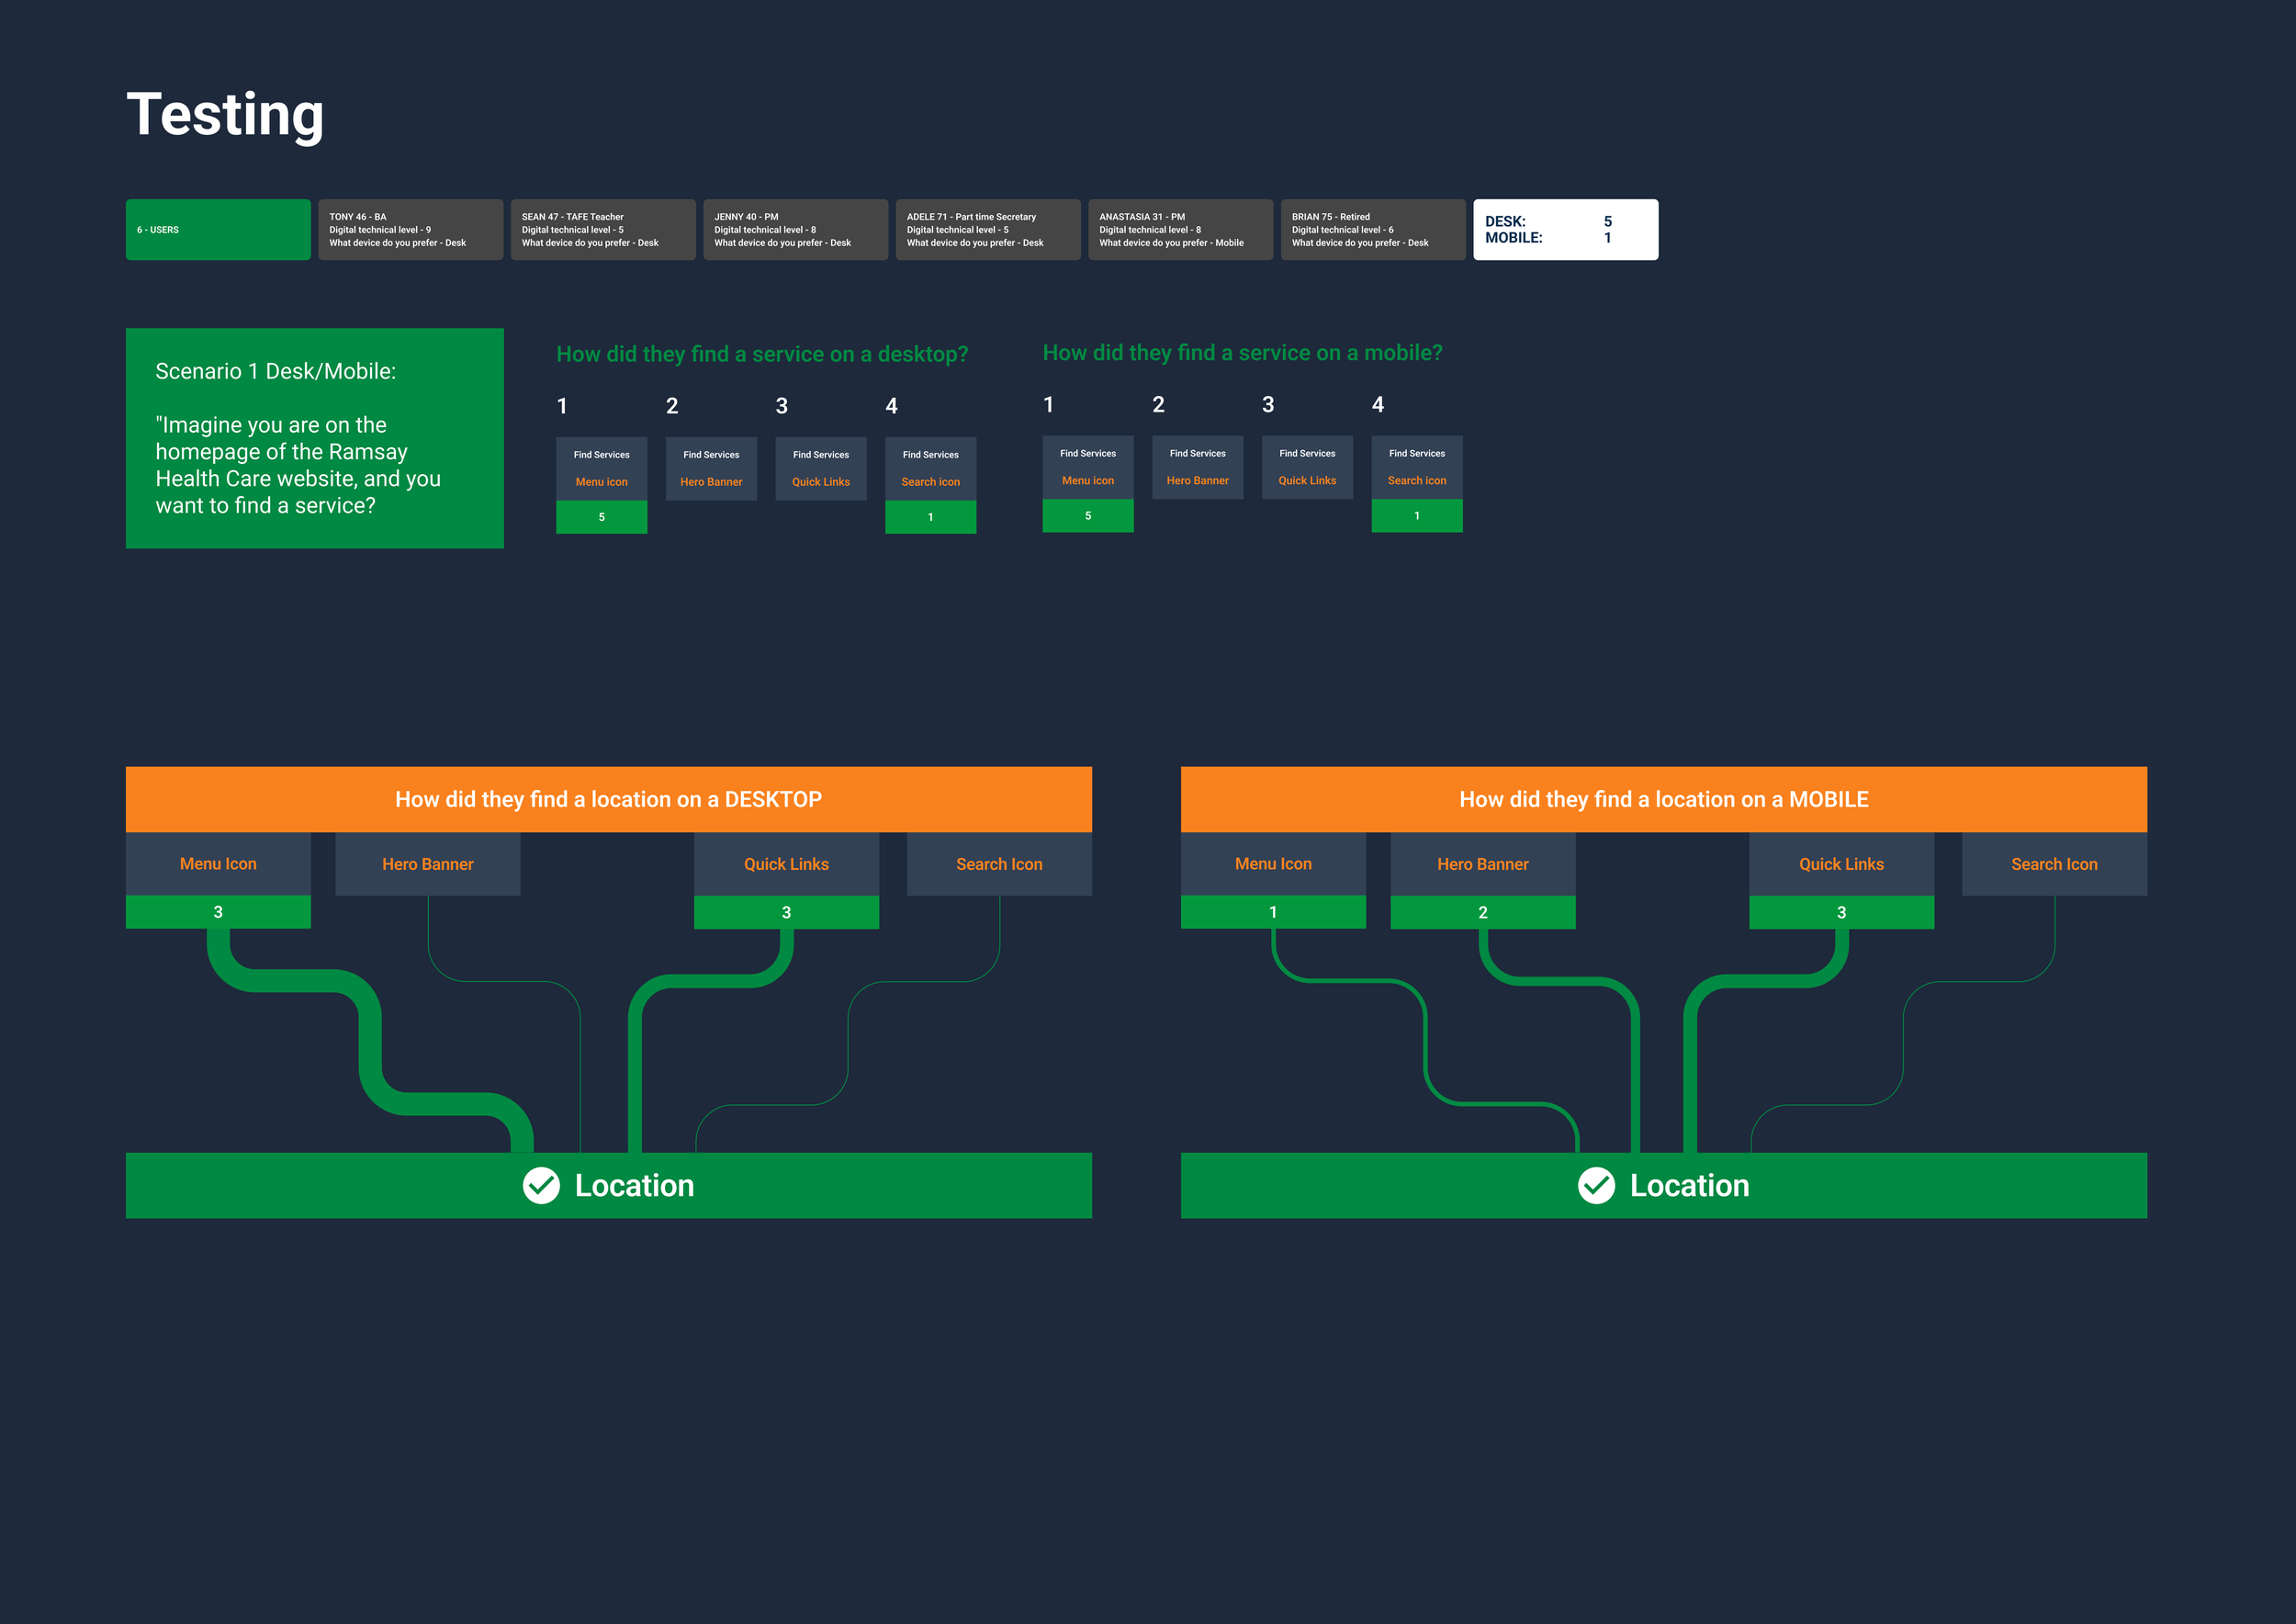Select mobile Find Services Hero Banner card
This screenshot has height=1624, width=2296.
(x=1198, y=467)
